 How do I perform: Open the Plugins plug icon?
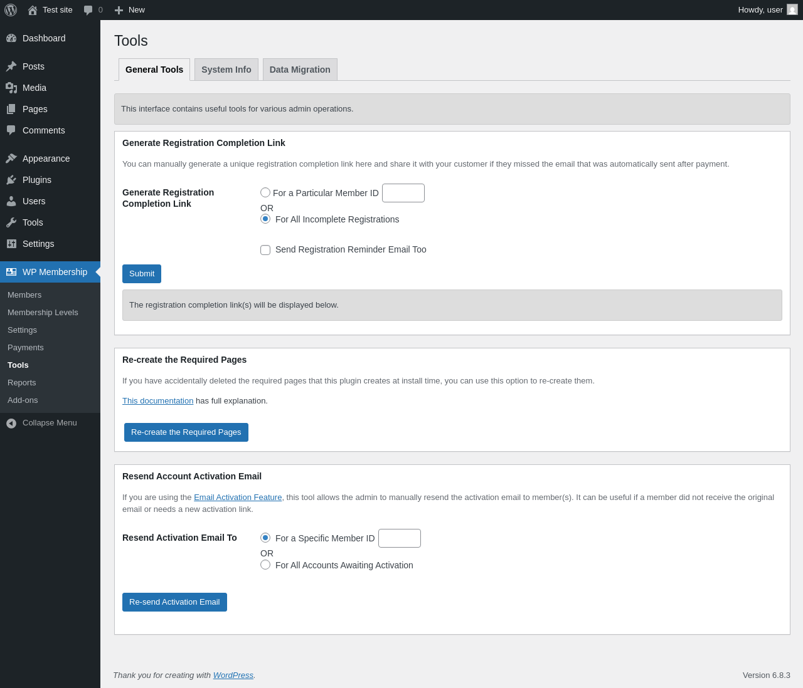tap(11, 180)
